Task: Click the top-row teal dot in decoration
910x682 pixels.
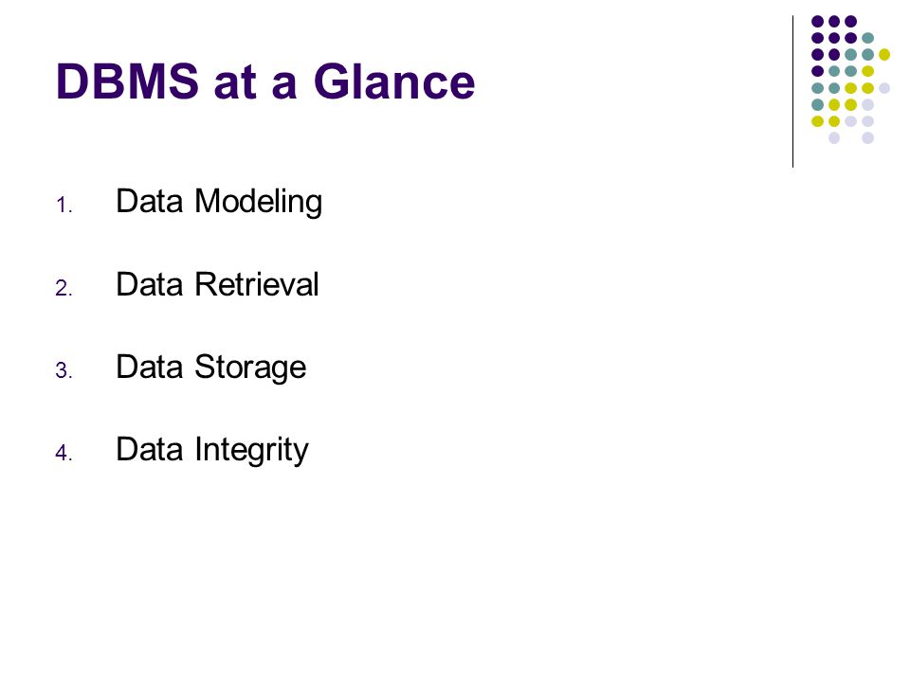Action: click(x=867, y=38)
